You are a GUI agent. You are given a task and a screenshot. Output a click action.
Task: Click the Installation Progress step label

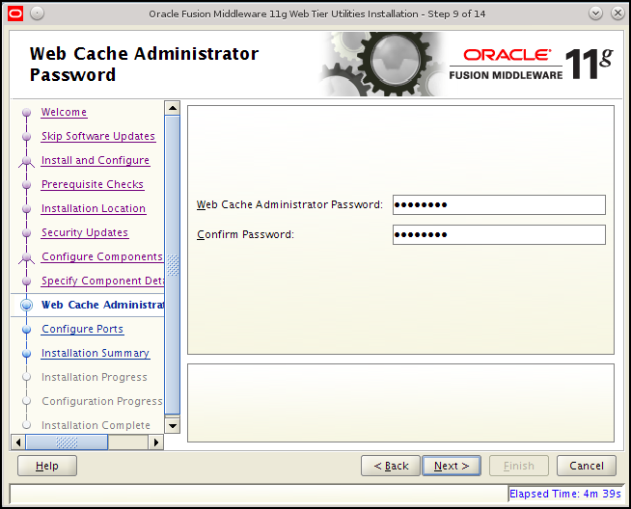point(95,377)
